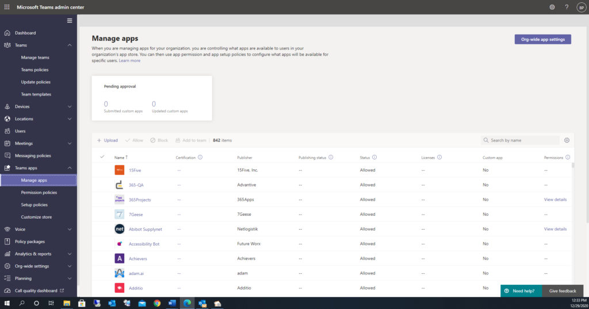Open the Accessibility Bot app link
The height and width of the screenshot is (309, 589).
[144, 244]
